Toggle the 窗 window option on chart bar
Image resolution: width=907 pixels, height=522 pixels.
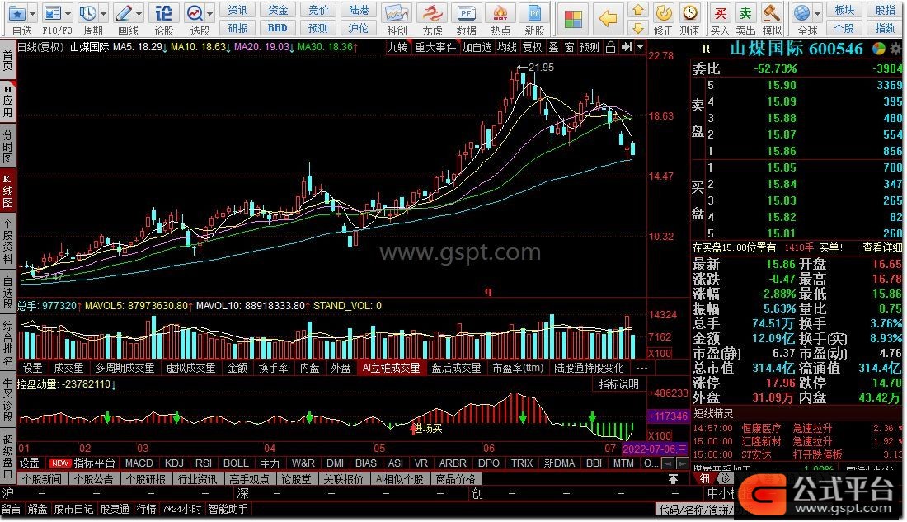(x=569, y=48)
